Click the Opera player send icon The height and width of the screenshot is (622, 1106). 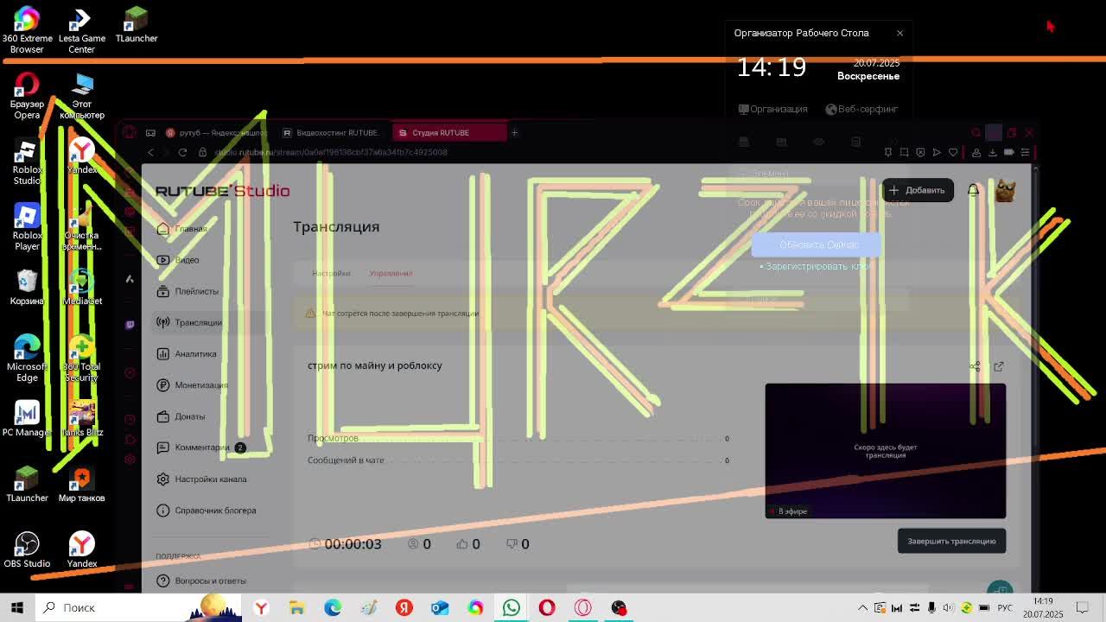click(937, 152)
